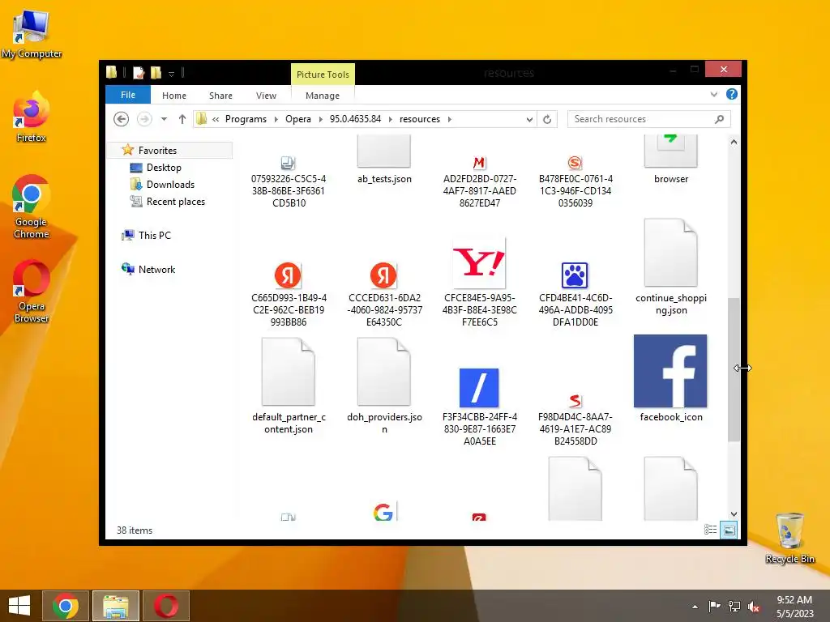Image resolution: width=830 pixels, height=622 pixels.
Task: Click the scrollbar down arrow
Action: 734,514
